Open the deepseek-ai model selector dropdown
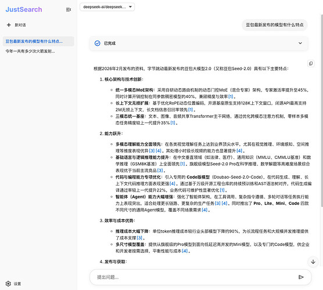 click(x=107, y=7)
